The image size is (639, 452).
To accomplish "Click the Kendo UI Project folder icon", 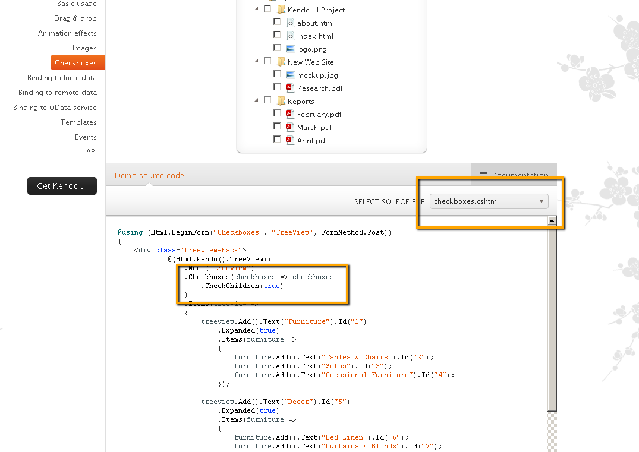I will point(281,10).
